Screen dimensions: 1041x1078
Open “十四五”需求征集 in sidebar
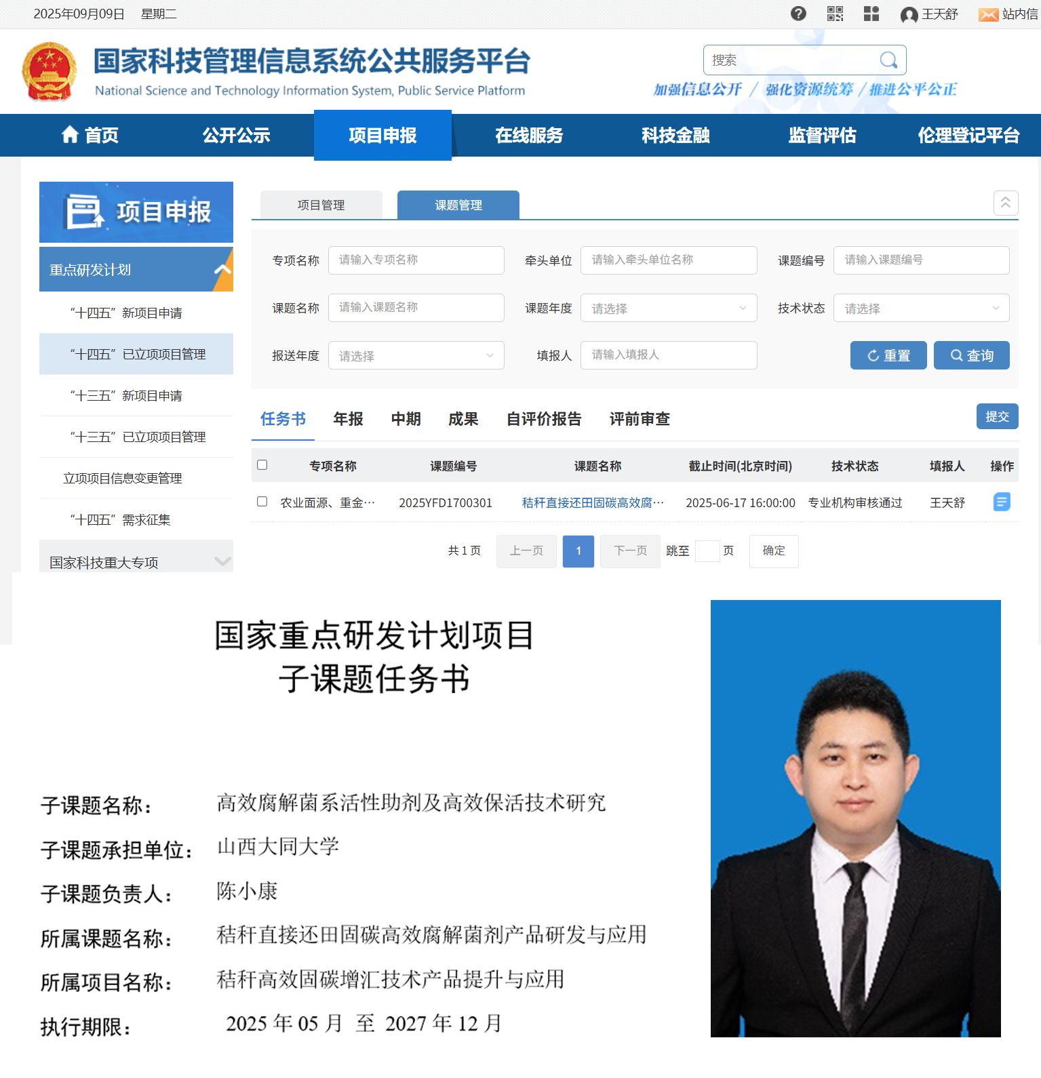[136, 519]
